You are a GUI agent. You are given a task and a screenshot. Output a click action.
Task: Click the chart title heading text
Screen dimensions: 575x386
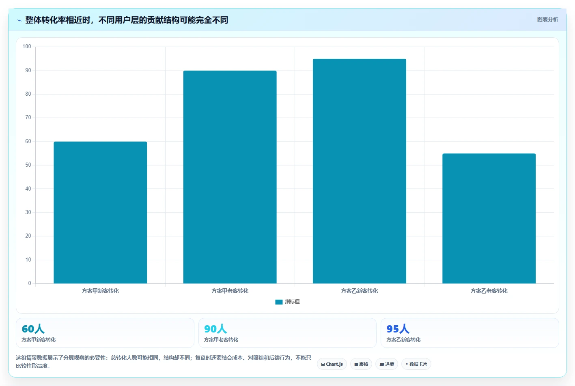[x=127, y=20]
